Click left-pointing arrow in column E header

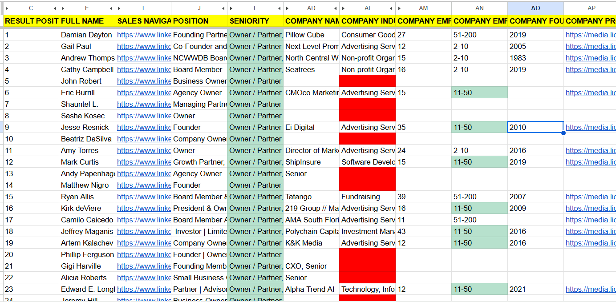click(111, 8)
